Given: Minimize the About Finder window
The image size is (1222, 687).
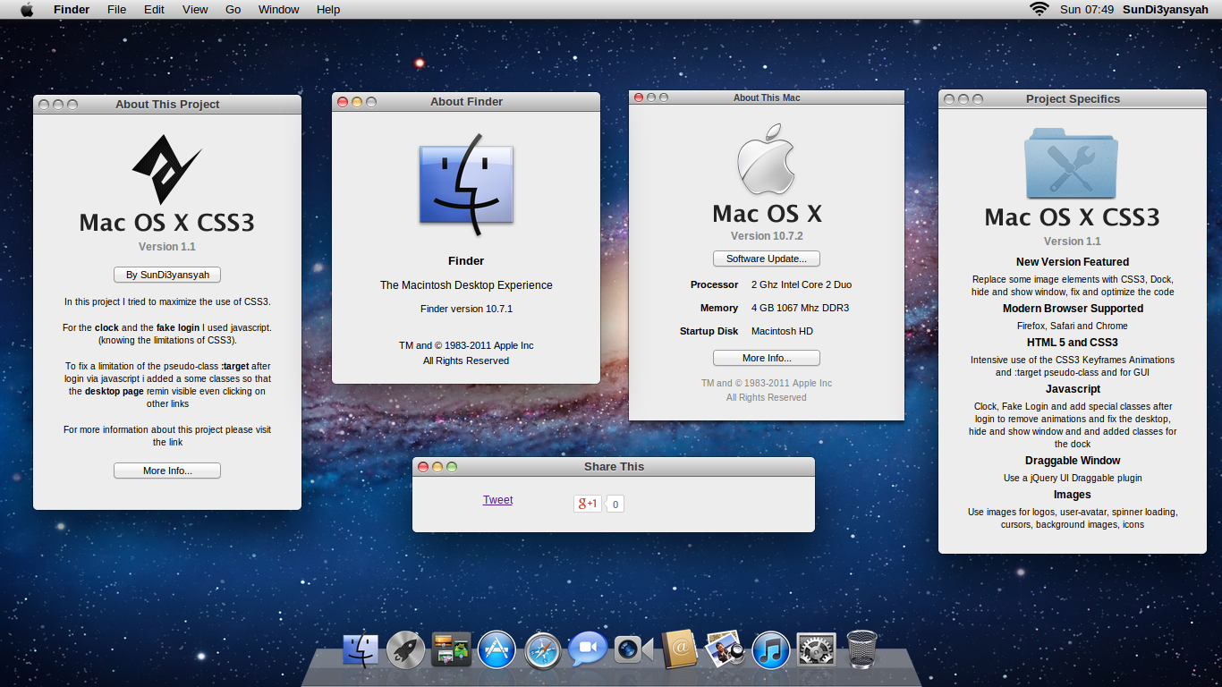Looking at the screenshot, I should (357, 102).
